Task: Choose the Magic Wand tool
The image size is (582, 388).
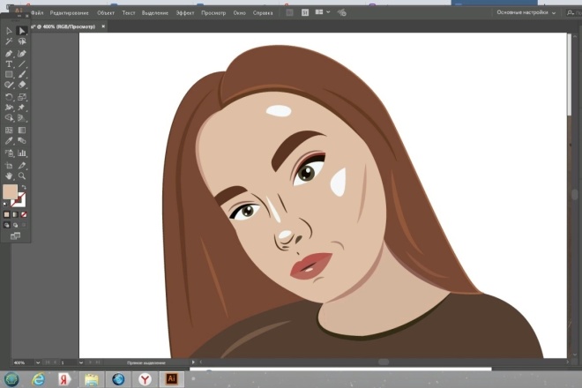Action: pyautogui.click(x=9, y=41)
